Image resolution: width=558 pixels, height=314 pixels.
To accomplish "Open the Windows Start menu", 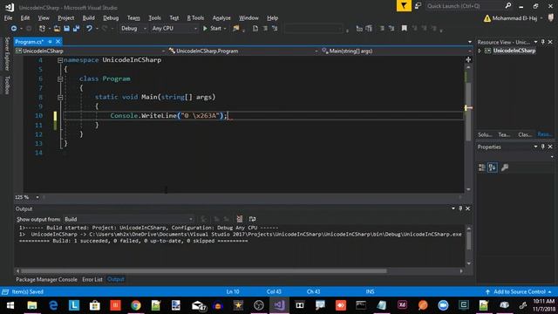I will (x=10, y=305).
